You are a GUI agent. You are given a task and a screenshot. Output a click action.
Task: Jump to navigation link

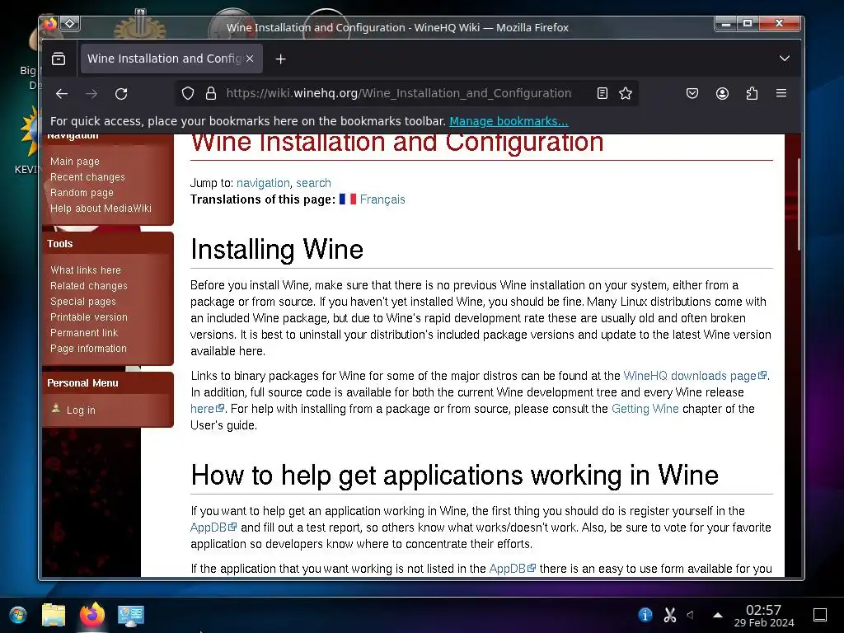pos(263,183)
